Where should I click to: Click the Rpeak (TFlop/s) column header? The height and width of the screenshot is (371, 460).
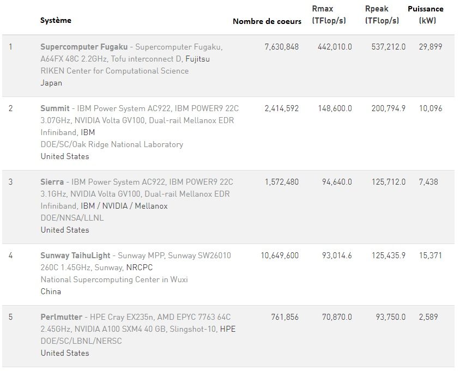pyautogui.click(x=382, y=15)
